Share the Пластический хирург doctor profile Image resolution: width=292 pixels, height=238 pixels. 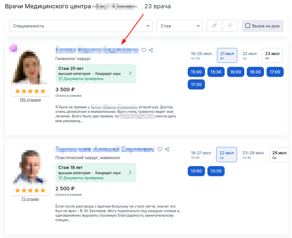coord(167,149)
